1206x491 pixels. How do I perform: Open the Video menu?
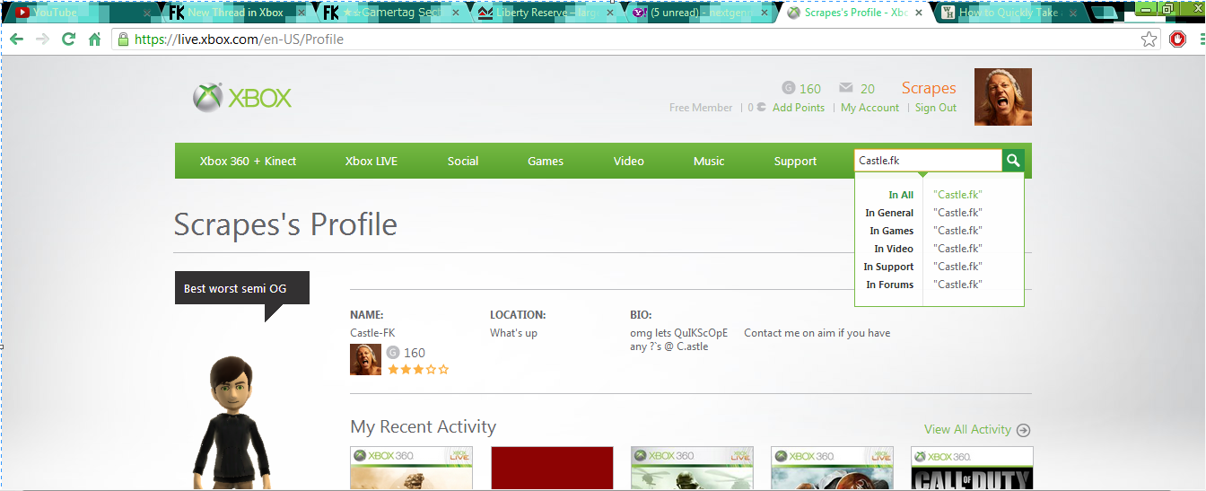[629, 162]
